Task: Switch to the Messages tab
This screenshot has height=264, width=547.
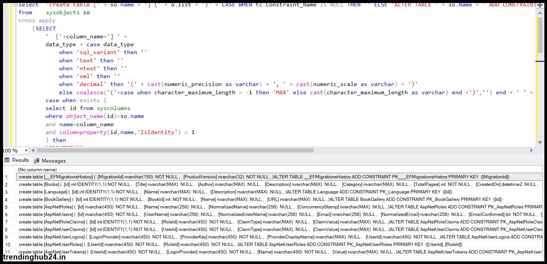Action: click(x=53, y=161)
